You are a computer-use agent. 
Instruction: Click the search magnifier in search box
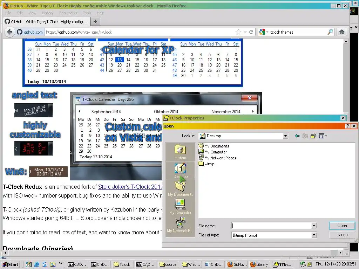[x=330, y=32]
